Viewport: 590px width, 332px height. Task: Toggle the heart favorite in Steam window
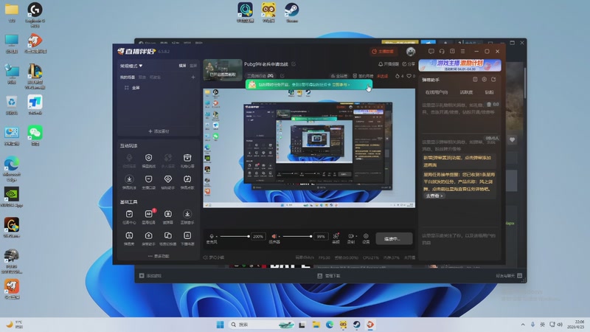coord(512,139)
